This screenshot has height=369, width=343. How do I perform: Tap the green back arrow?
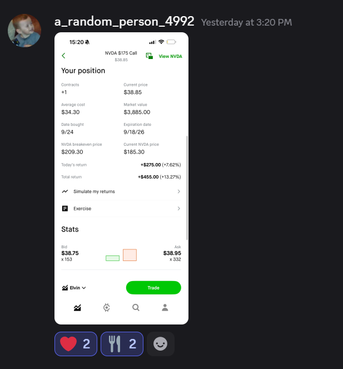[63, 56]
